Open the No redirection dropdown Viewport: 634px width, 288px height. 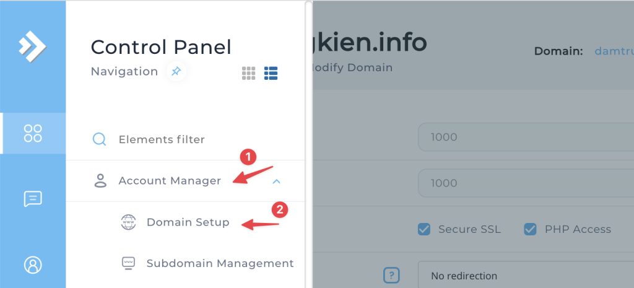click(526, 274)
